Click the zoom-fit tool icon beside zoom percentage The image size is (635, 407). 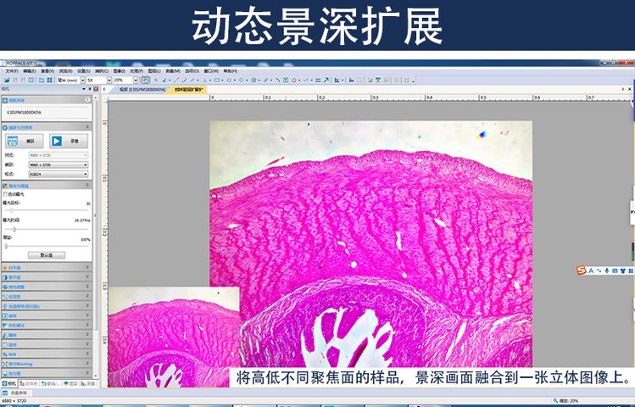coord(145,80)
